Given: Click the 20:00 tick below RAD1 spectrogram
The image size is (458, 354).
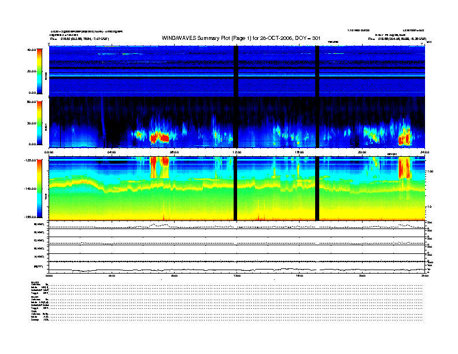Looking at the screenshot, I should pos(362,152).
